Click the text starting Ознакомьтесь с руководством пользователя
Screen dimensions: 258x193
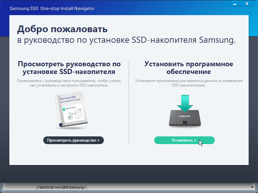pos(69,83)
